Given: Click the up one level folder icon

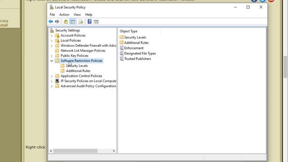Looking at the screenshot, I should pos(66,22).
